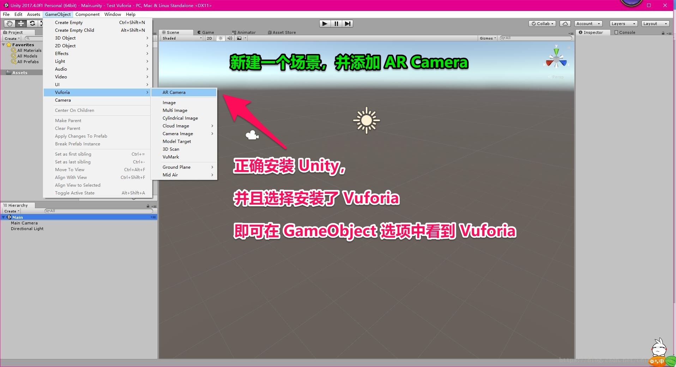The width and height of the screenshot is (676, 367).
Task: Select the Move tool in toolbar
Action: coord(21,24)
